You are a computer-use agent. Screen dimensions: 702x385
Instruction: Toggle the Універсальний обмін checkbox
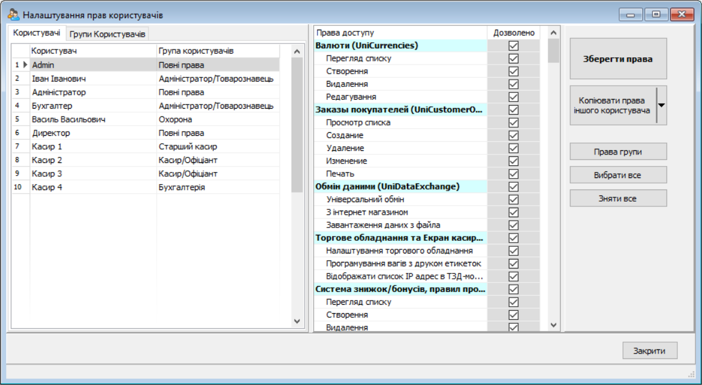pos(514,199)
